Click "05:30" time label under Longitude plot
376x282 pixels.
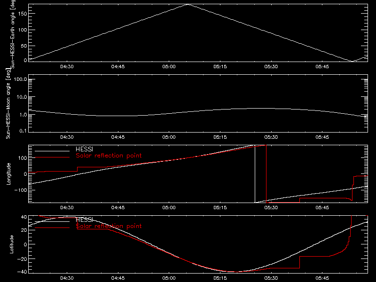tap(271, 208)
